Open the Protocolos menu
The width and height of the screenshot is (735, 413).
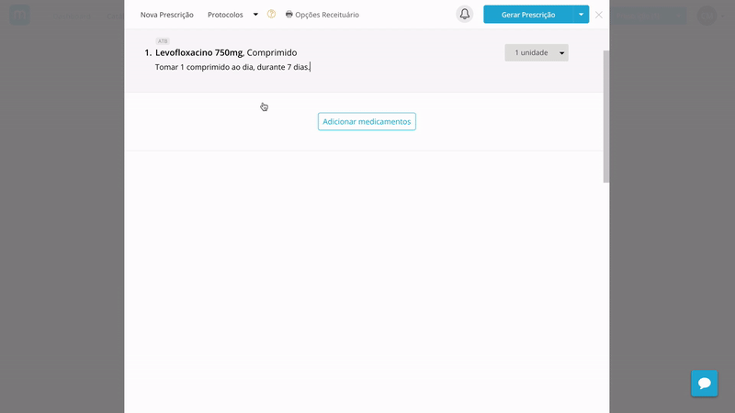[225, 15]
